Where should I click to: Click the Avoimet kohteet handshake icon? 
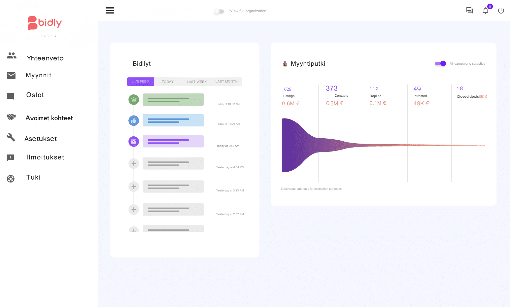pyautogui.click(x=11, y=117)
